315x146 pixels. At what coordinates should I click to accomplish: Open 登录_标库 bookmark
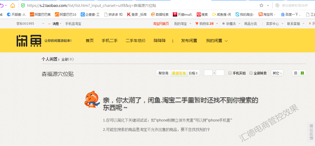pos(137,14)
